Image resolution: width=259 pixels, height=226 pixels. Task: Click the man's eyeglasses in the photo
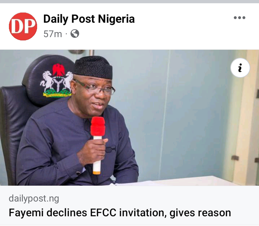tap(96, 87)
